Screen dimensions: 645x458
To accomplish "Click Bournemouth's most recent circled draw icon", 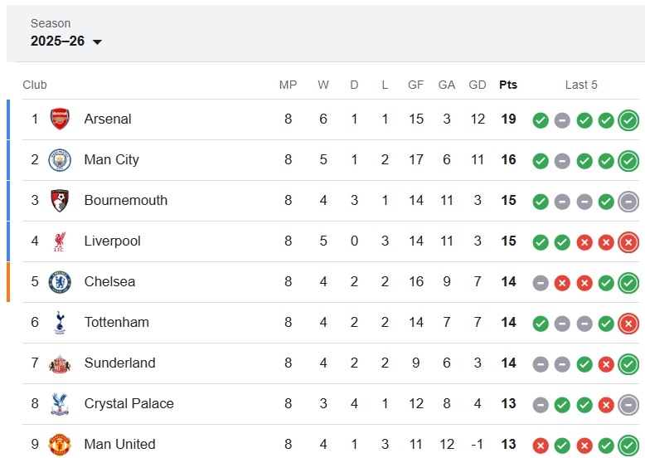I will tap(628, 202).
